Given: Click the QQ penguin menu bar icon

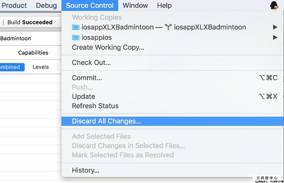Looking at the screenshot, I should 275,5.
